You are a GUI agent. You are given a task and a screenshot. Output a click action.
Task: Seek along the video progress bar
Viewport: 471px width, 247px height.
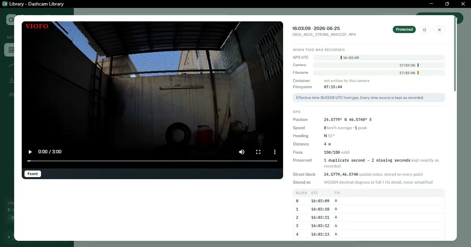pos(152,161)
